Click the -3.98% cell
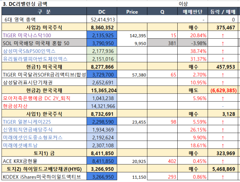Image resolution: width=240 pixels, height=182 pixels. 193,43
